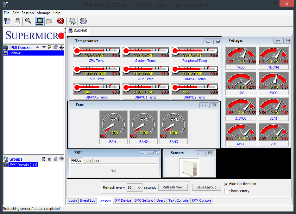
Task: Minimize the PSU panel
Action: [146, 153]
